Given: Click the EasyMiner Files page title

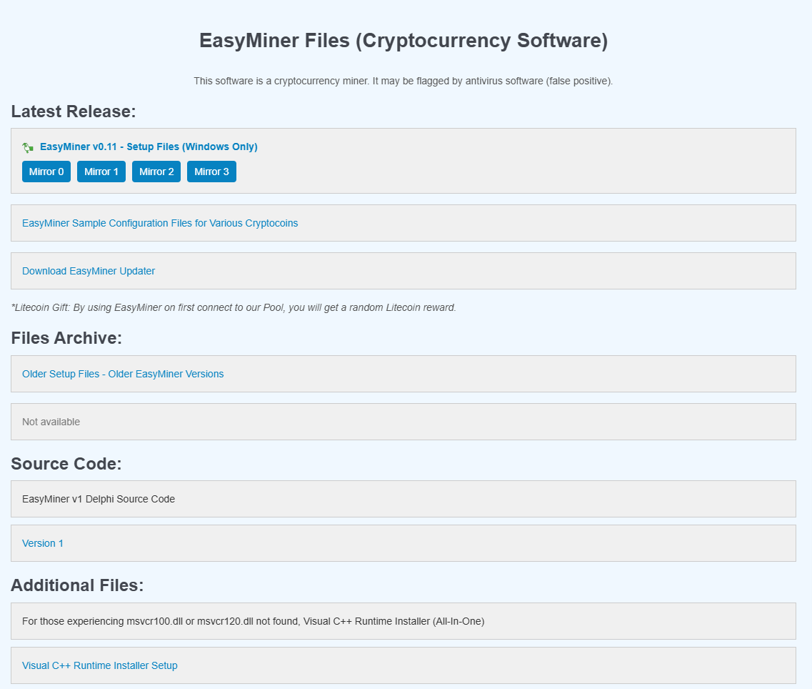Looking at the screenshot, I should (x=404, y=41).
